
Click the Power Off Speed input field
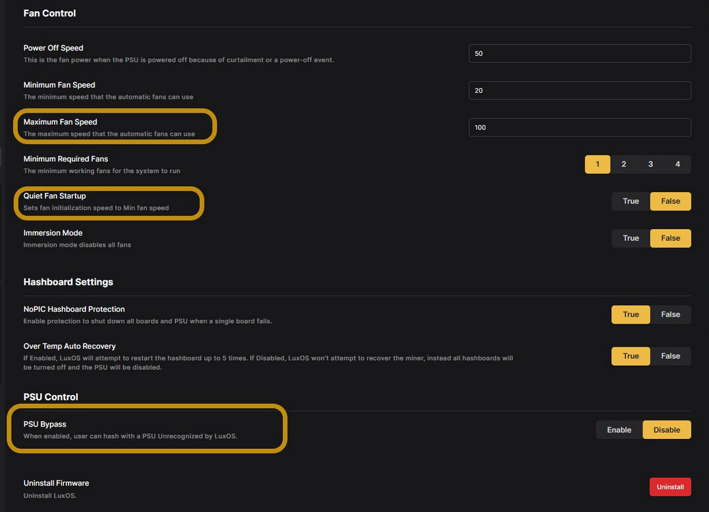(579, 53)
